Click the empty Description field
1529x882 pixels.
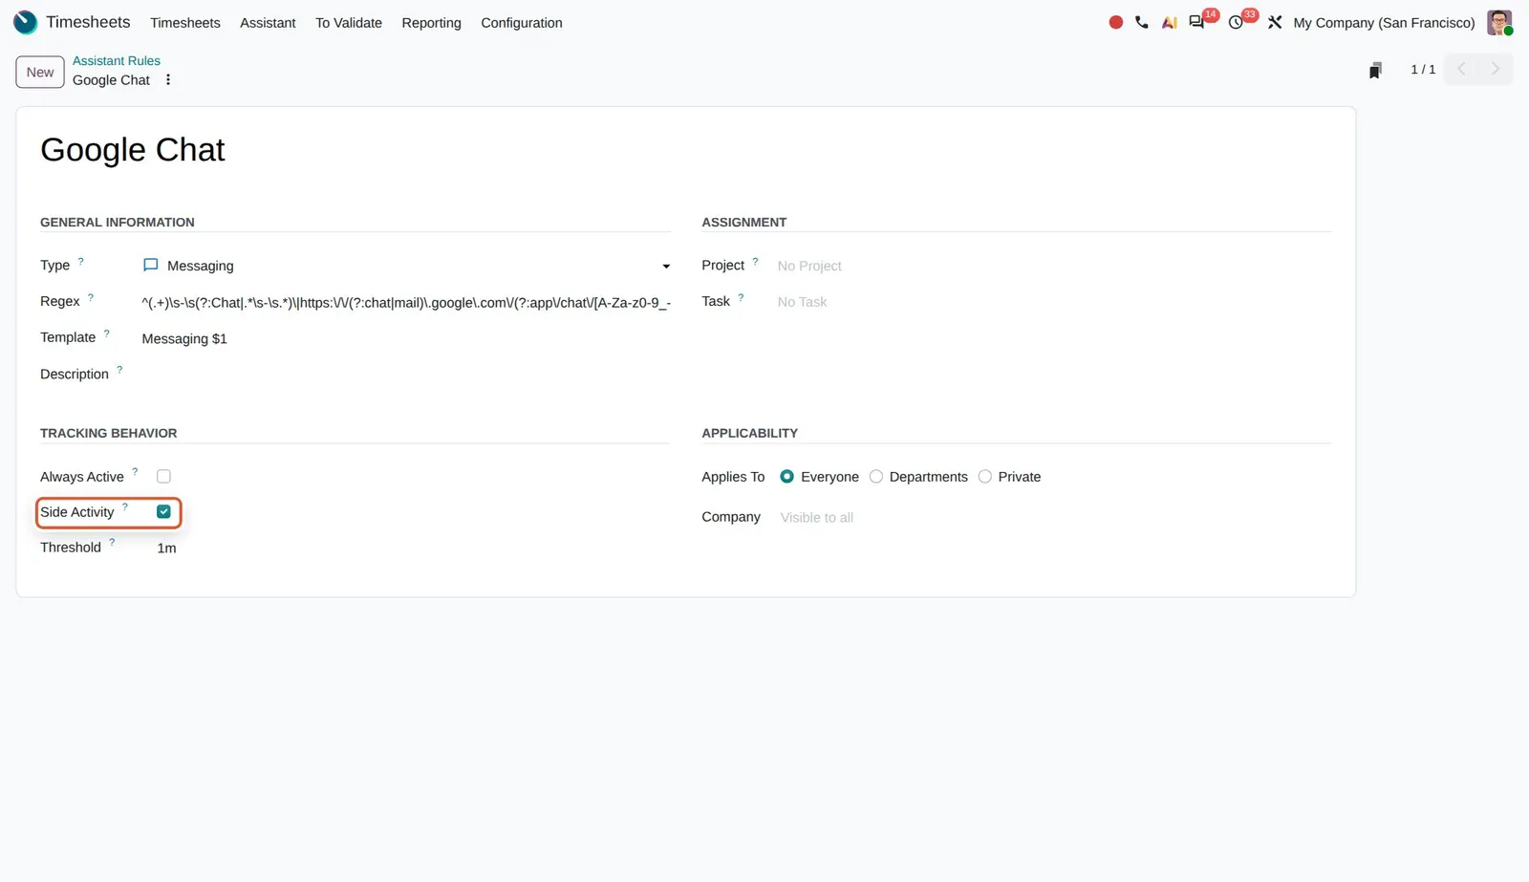(406, 375)
